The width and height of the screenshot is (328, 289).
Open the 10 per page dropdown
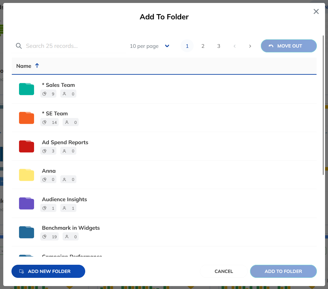point(149,46)
